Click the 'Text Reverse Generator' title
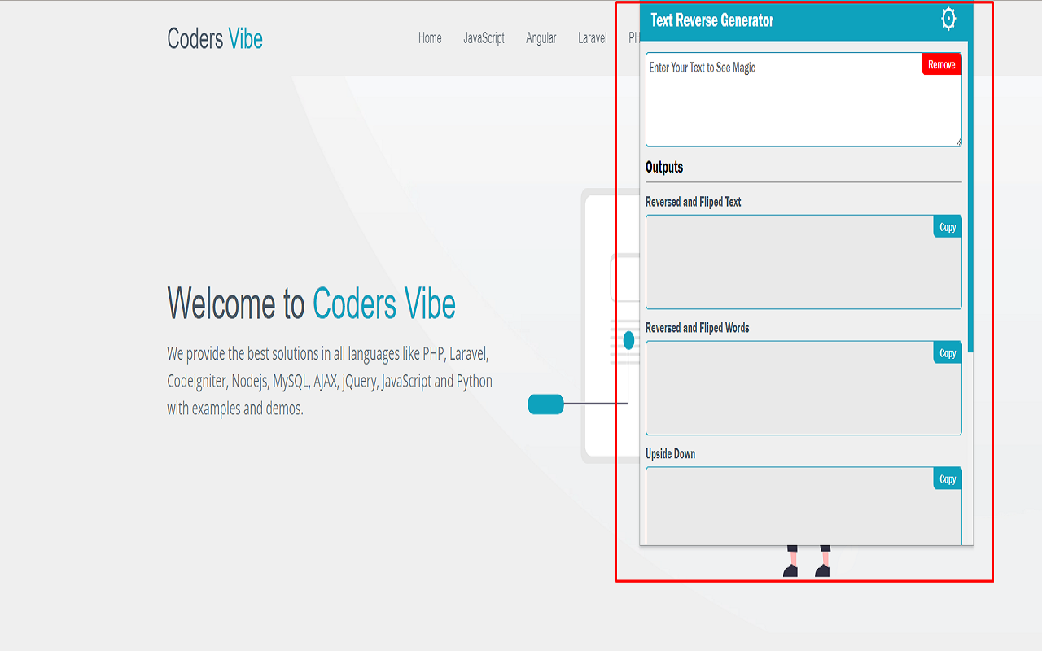 (712, 20)
